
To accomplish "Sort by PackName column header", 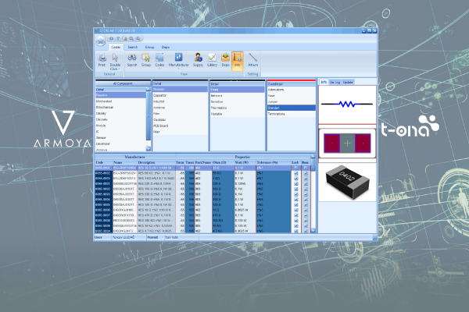I will click(203, 162).
